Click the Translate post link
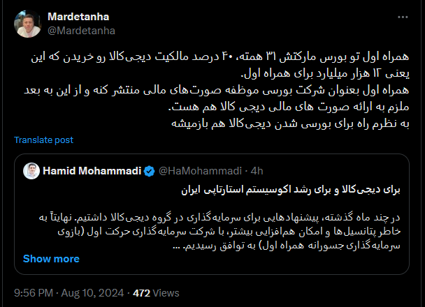 (43, 140)
